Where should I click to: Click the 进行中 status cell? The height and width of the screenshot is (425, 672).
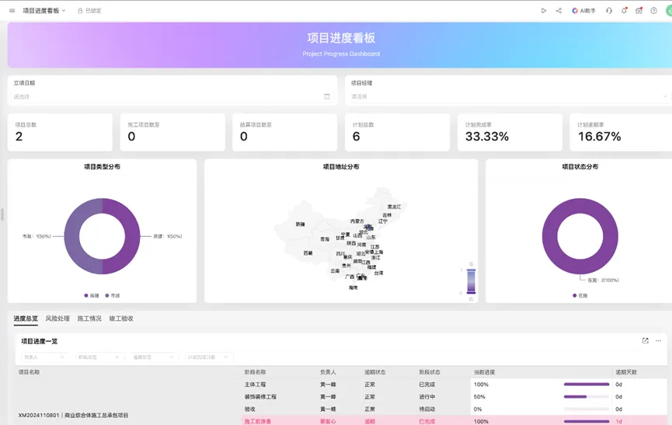tap(427, 397)
